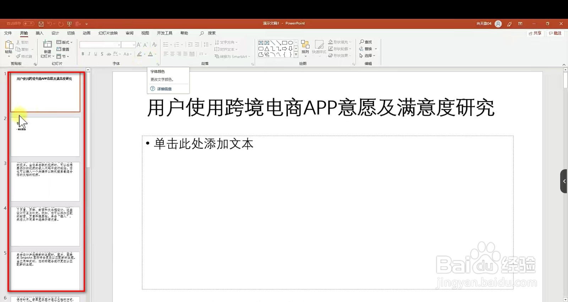Open the 开发工具 tab
This screenshot has width=568, height=302.
tap(165, 33)
